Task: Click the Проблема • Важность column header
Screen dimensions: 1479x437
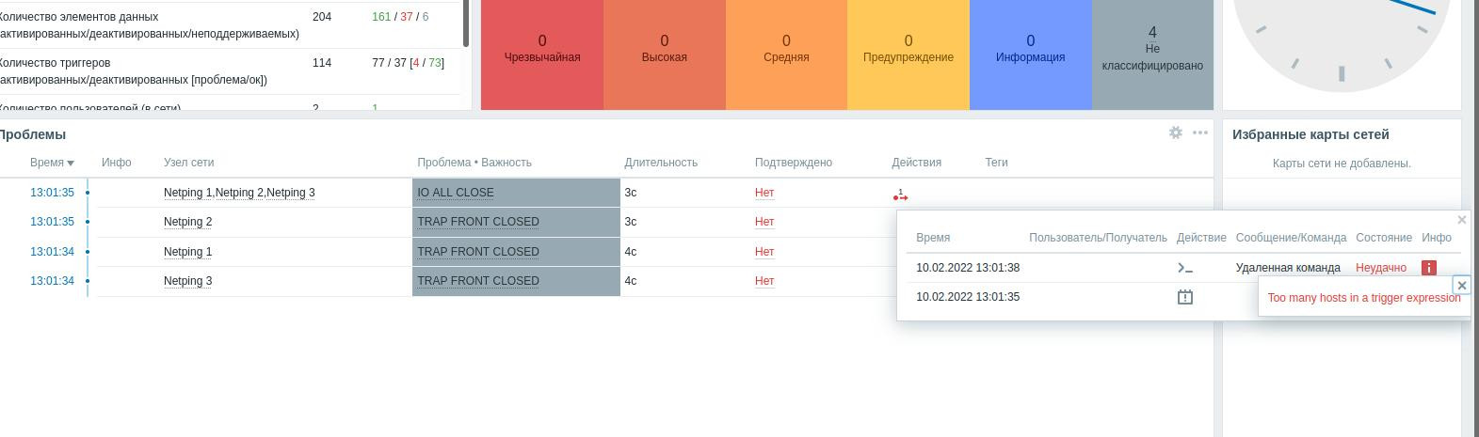Action: click(x=474, y=163)
